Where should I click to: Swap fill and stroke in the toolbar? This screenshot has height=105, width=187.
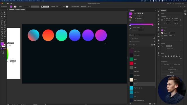[5, 43]
